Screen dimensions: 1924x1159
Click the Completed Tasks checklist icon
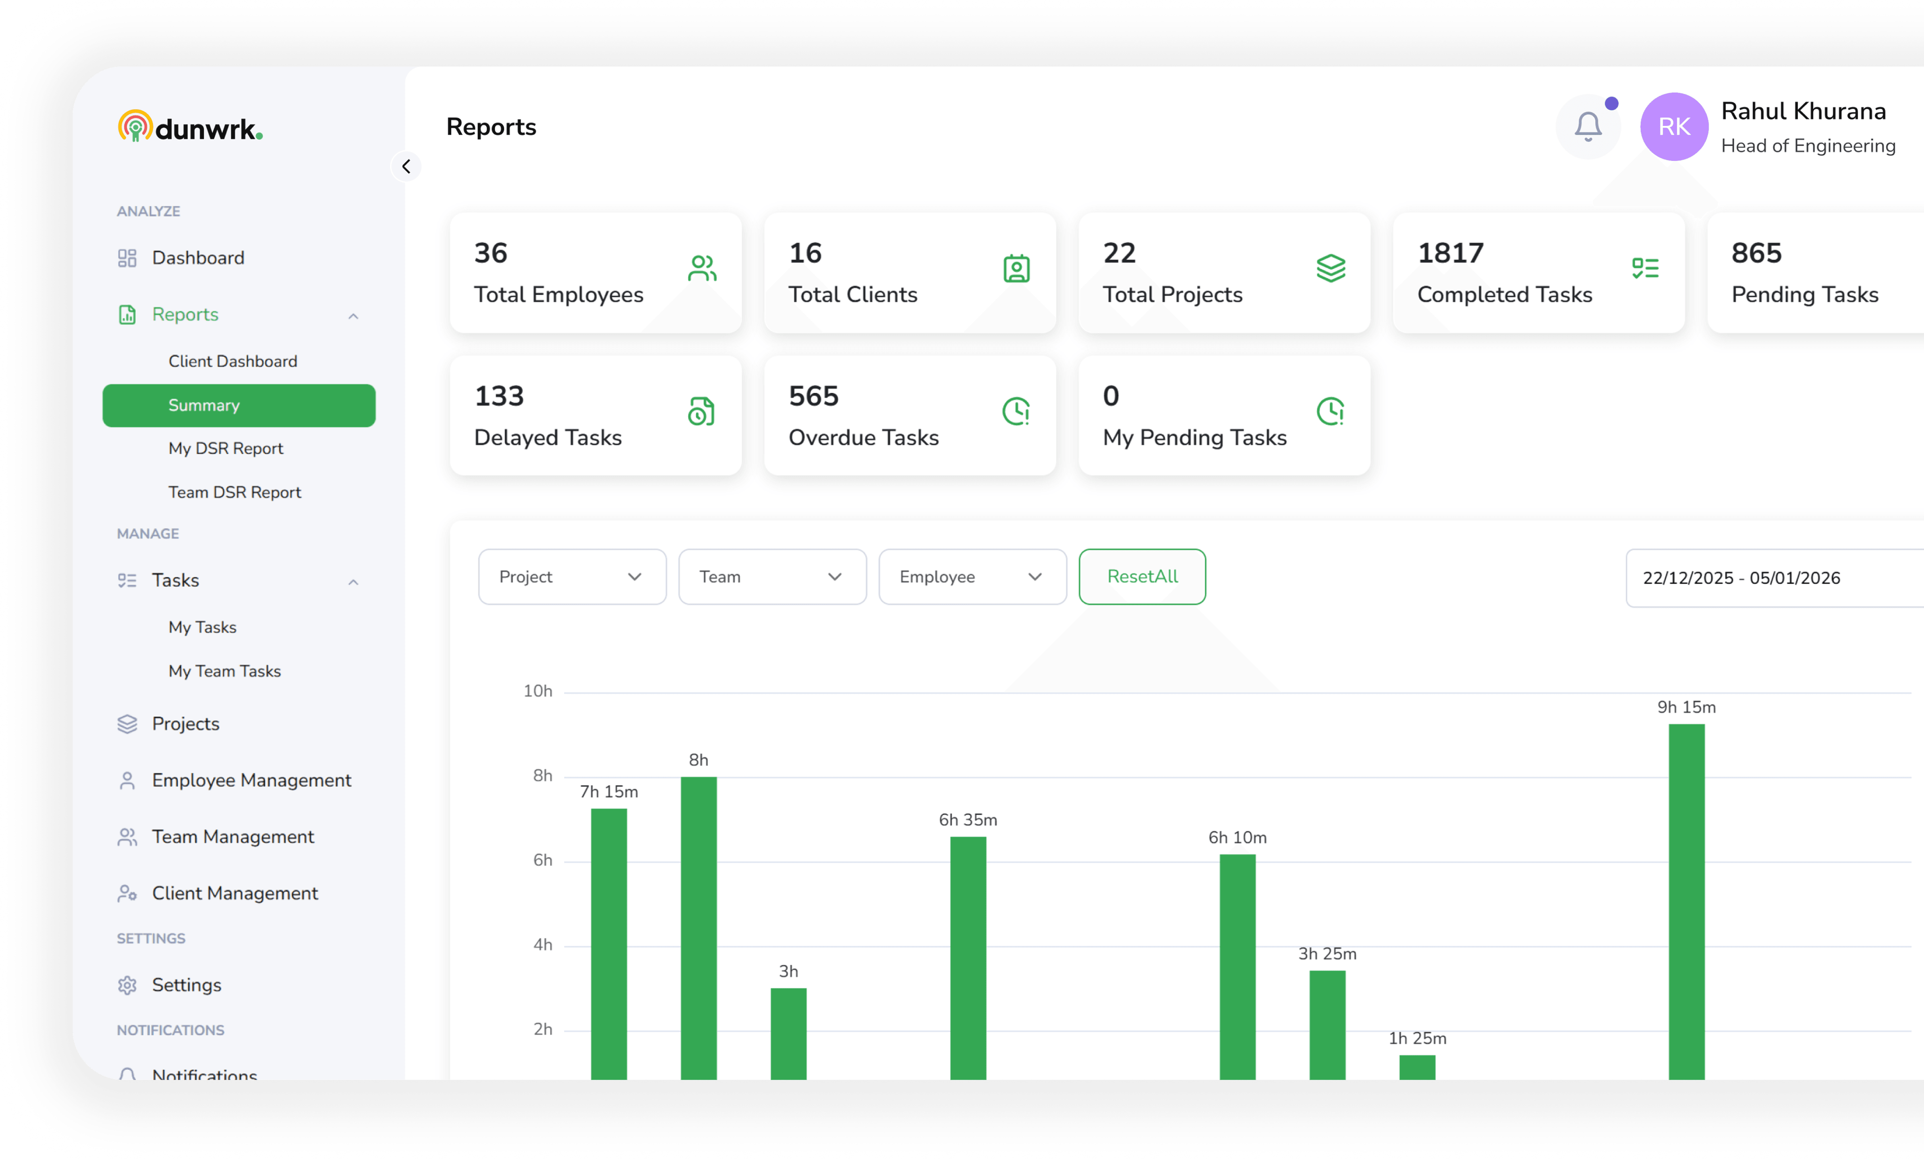pos(1644,269)
